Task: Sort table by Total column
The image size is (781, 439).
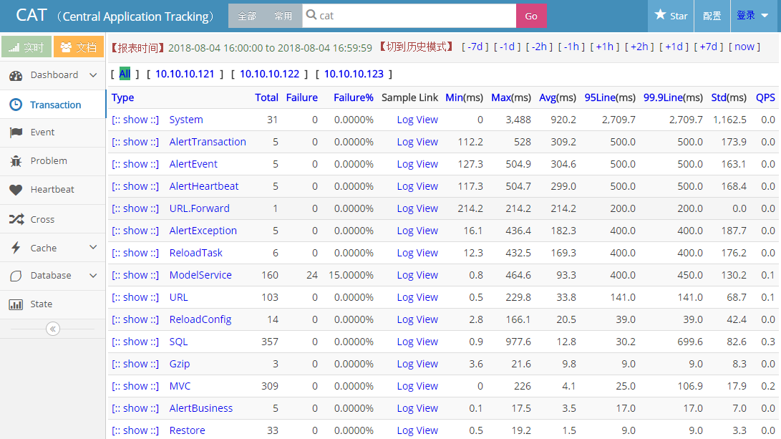Action: (x=266, y=97)
